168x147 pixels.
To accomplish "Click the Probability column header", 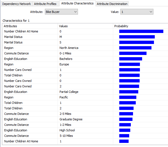I will (140, 26).
